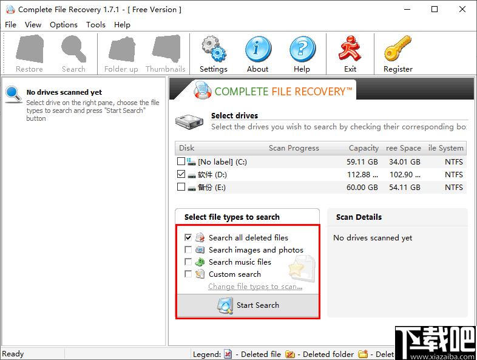Enable Search images and photos checkbox
This screenshot has height=360, width=477.
click(x=188, y=250)
